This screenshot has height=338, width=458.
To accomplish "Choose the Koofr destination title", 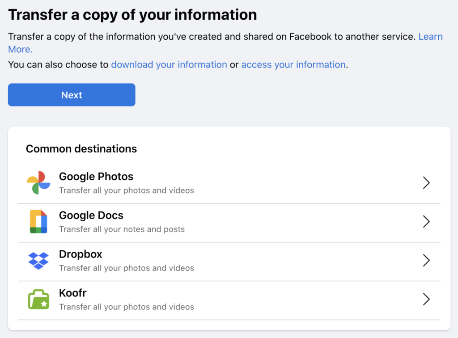I will point(73,293).
